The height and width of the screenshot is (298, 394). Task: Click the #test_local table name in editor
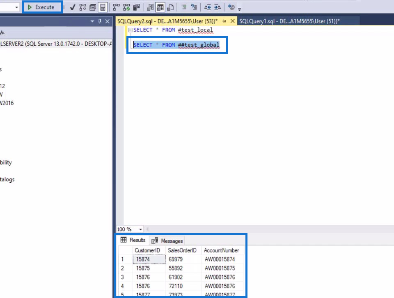pyautogui.click(x=195, y=30)
